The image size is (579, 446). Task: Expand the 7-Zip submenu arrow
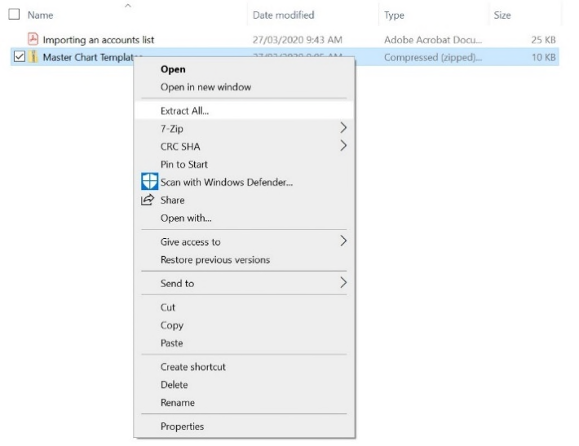[x=343, y=129]
